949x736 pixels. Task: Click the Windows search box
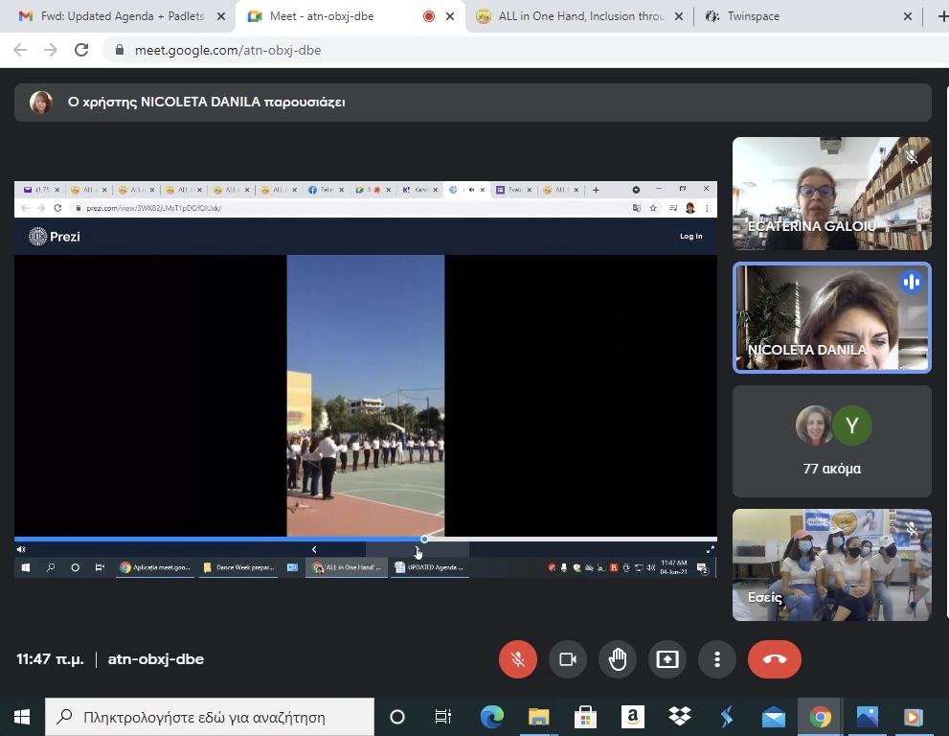[211, 717]
